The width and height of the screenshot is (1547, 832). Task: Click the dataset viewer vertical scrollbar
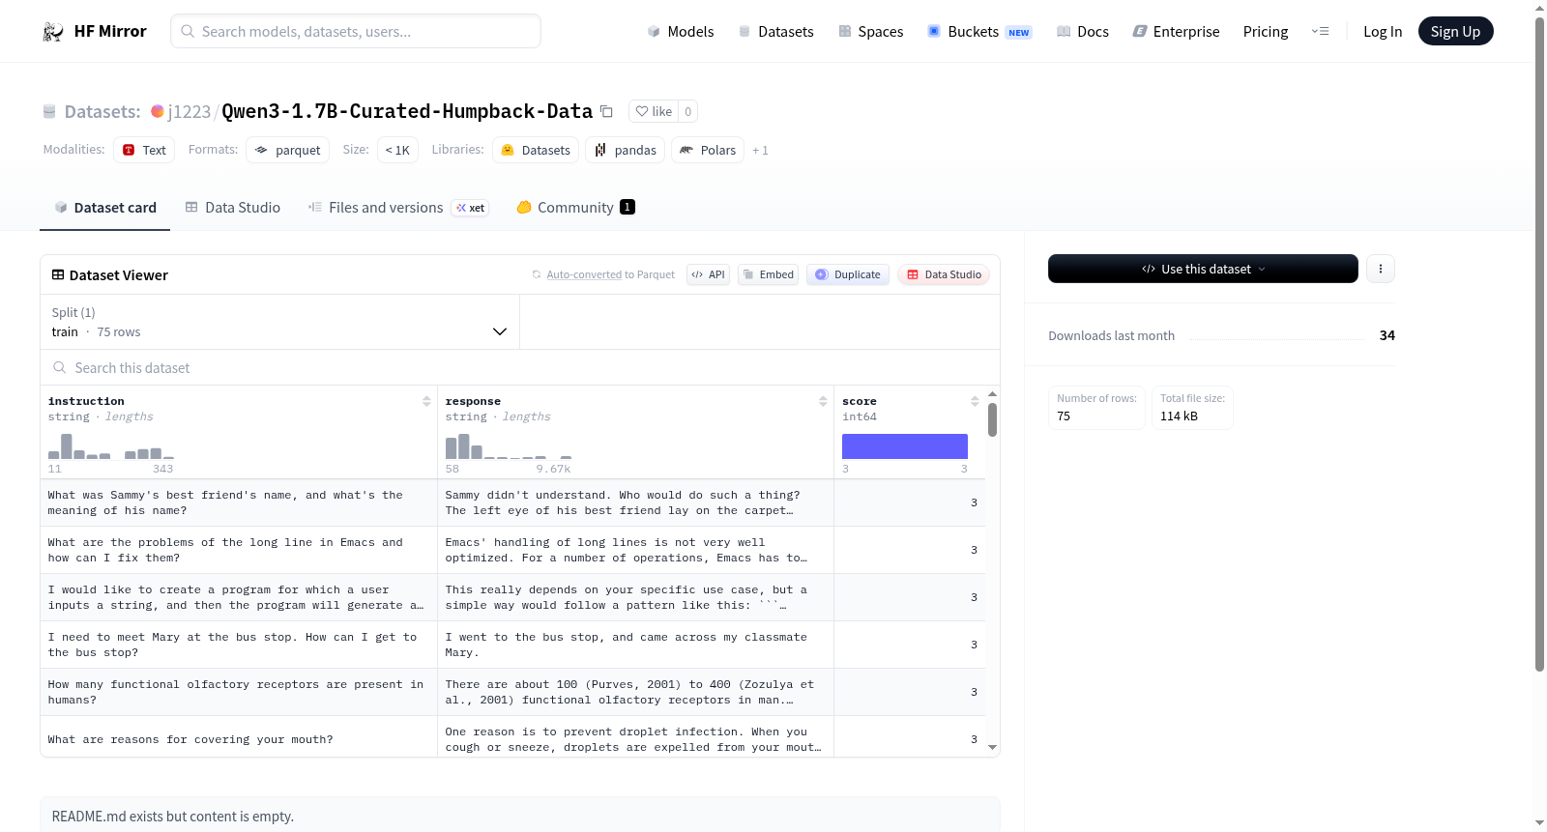tap(992, 420)
